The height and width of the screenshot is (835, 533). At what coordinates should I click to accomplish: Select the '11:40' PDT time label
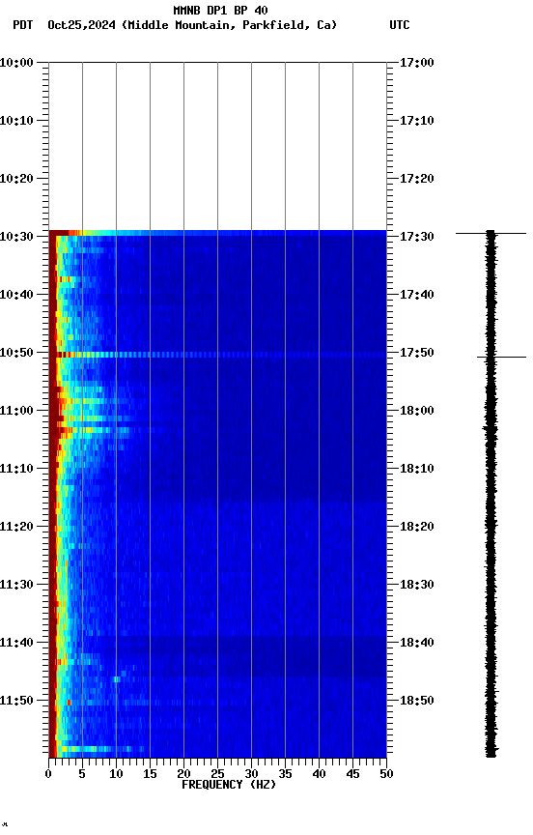point(16,644)
